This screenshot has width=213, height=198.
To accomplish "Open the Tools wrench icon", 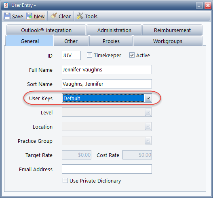I will (80, 16).
